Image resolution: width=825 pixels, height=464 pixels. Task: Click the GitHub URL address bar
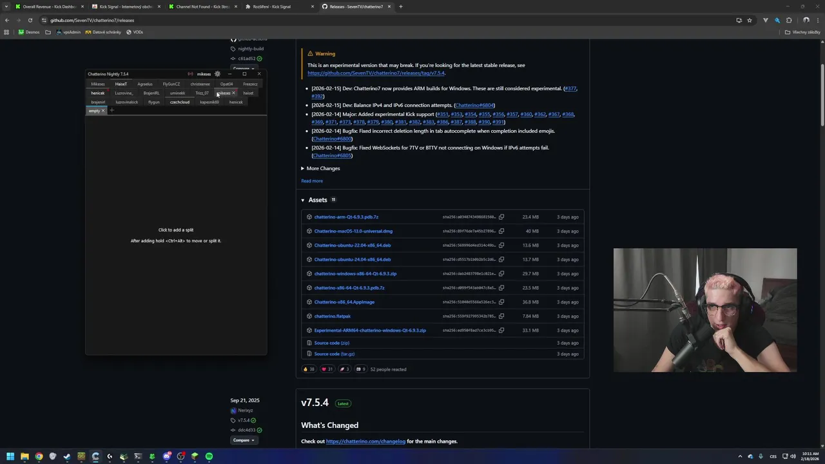(387, 20)
